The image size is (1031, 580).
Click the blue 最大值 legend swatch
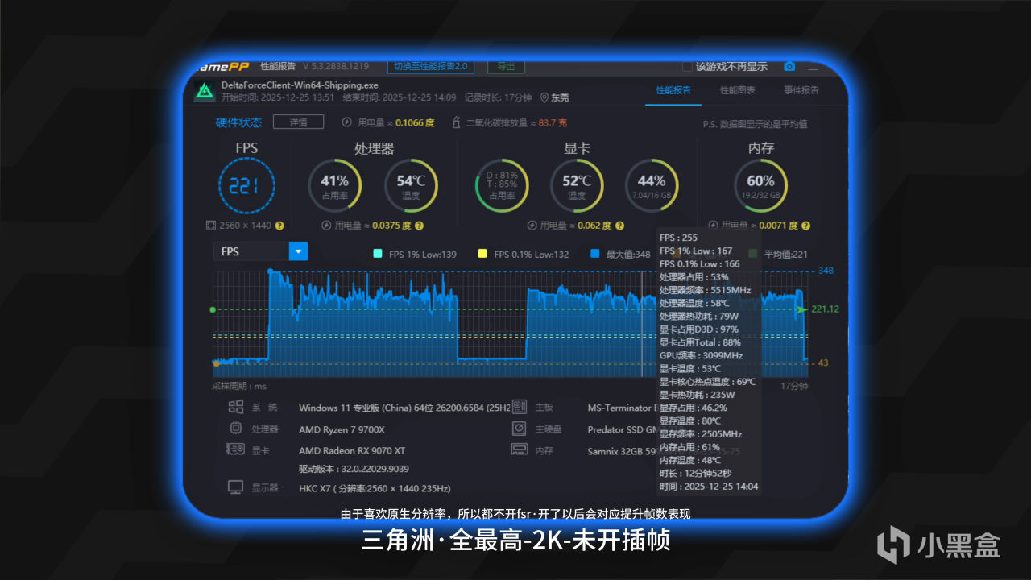pos(594,254)
